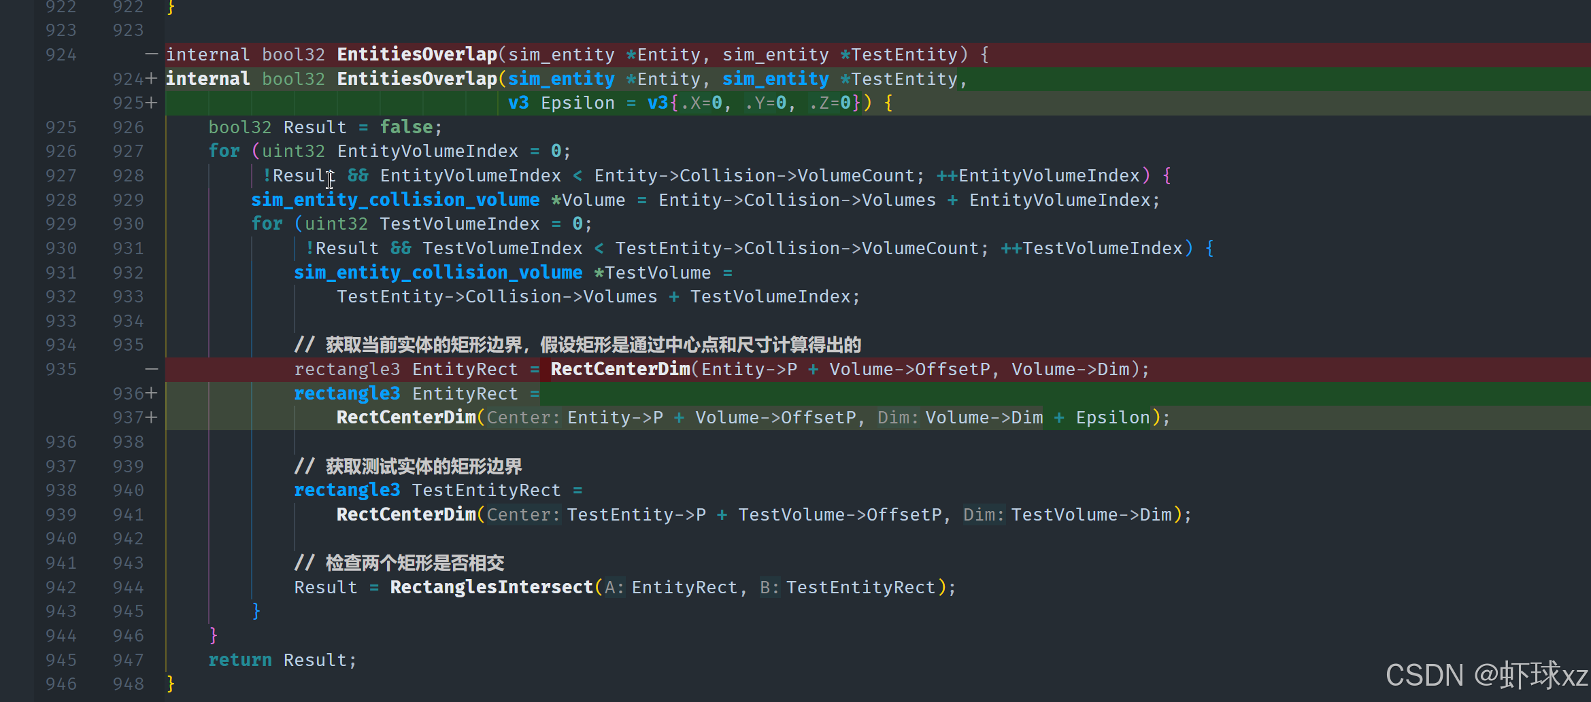Click 'EntityVolumeIndex' in the first for loop initializer
Image resolution: width=1591 pixels, height=702 pixels.
tap(428, 151)
